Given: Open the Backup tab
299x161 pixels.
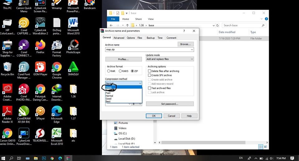Looking at the screenshot, I should click(x=151, y=38).
